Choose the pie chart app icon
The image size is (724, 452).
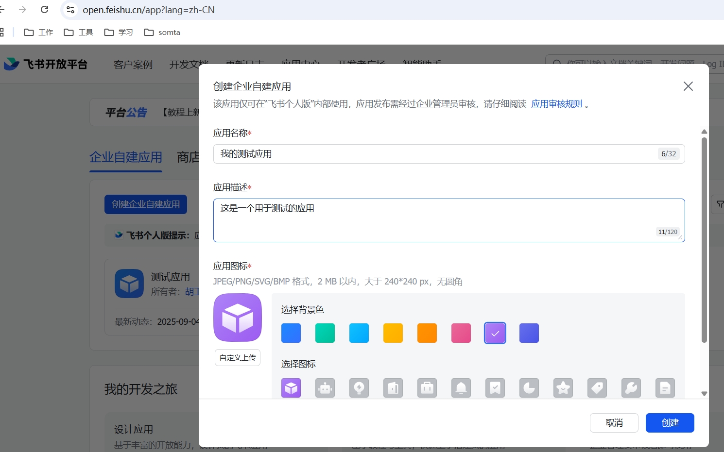(529, 388)
